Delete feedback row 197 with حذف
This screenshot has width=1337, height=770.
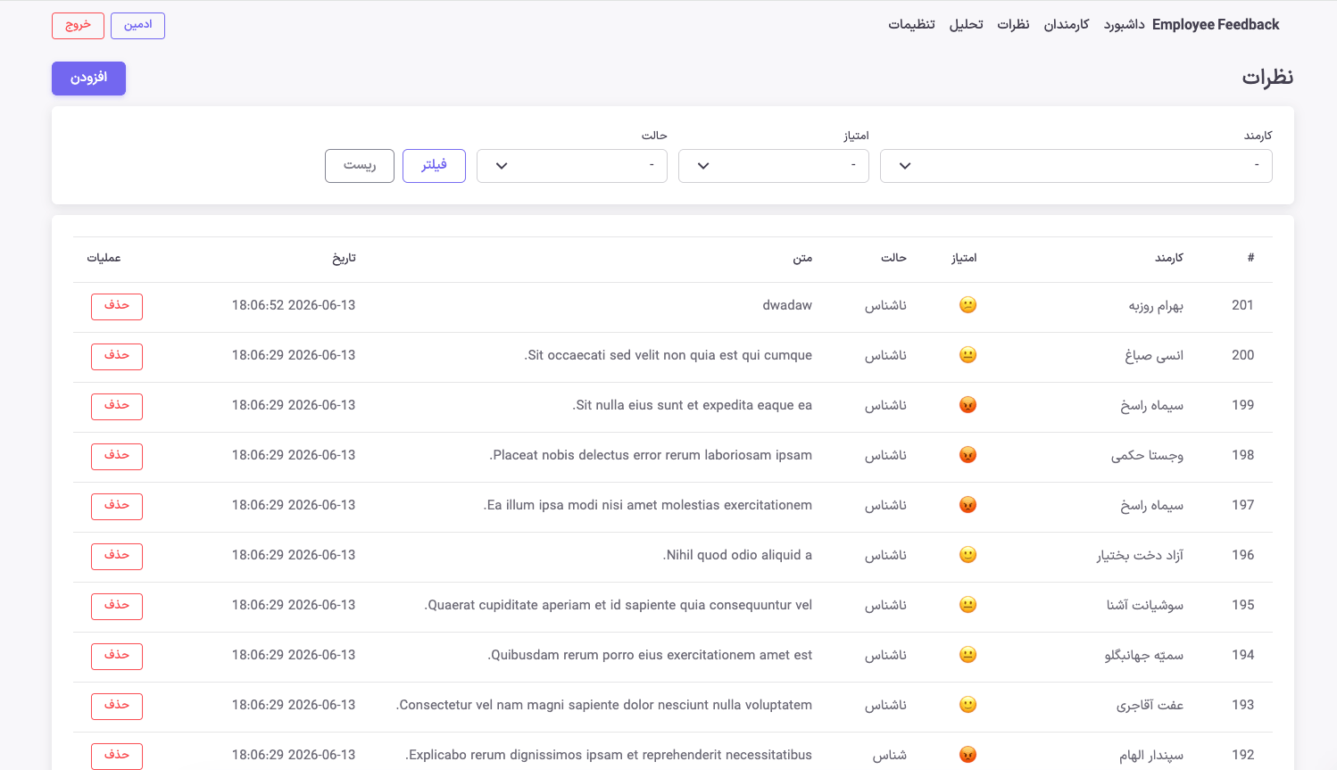(x=117, y=506)
